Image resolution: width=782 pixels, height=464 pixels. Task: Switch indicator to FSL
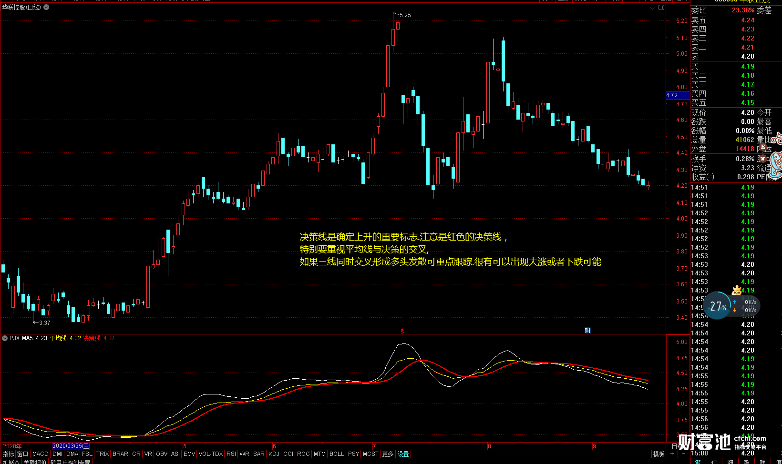(x=87, y=454)
